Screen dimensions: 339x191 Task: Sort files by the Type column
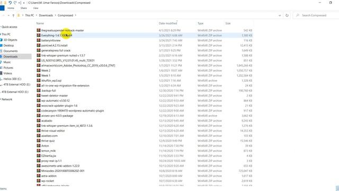point(200,23)
